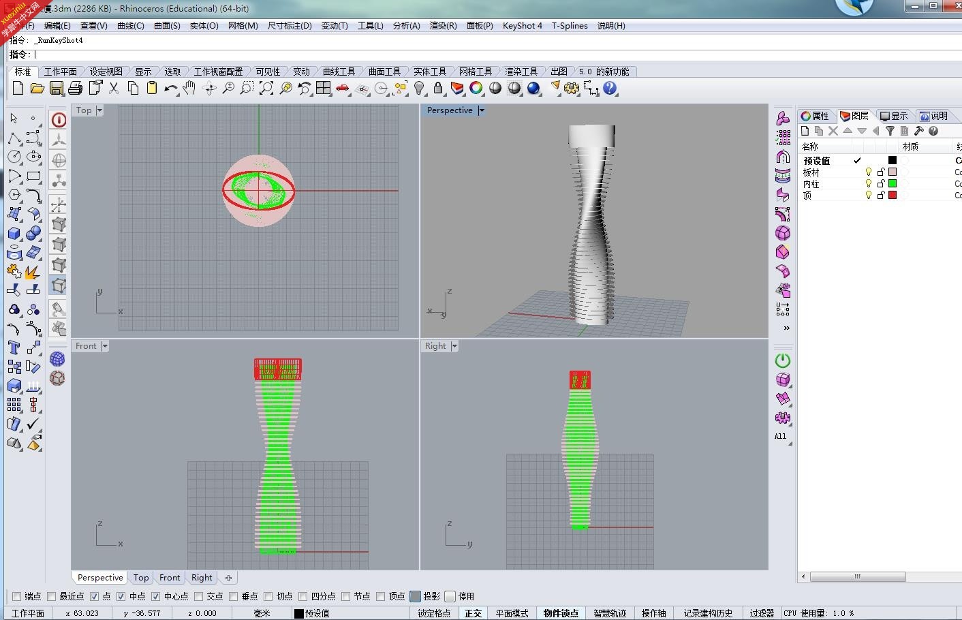
Task: Select the Right viewport tab at bottom
Action: pyautogui.click(x=202, y=578)
